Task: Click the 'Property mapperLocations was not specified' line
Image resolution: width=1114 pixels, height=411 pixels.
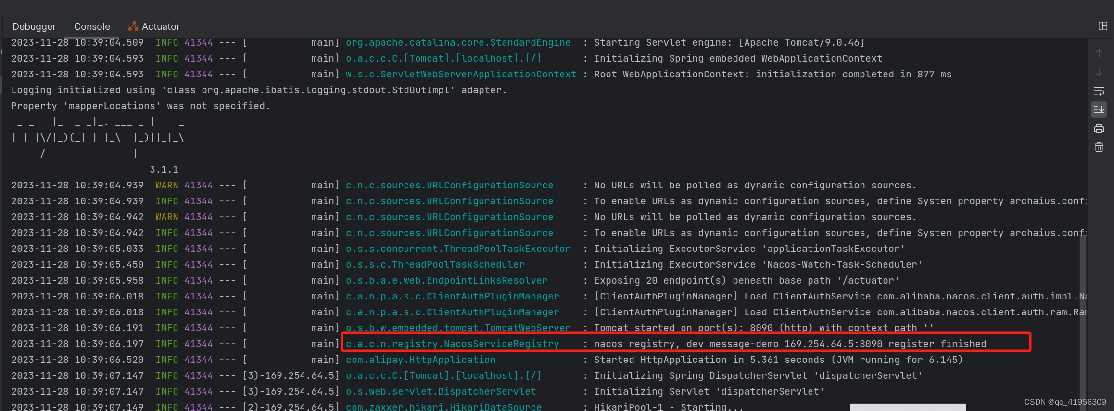Action: coord(140,106)
